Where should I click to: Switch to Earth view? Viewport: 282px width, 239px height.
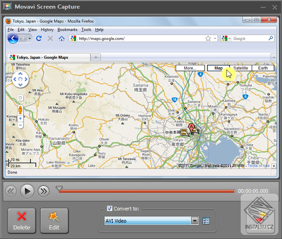[x=263, y=68]
